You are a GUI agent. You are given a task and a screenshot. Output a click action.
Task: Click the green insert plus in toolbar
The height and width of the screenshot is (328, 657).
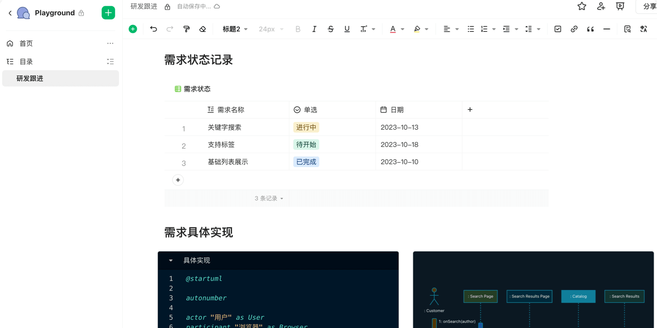133,29
